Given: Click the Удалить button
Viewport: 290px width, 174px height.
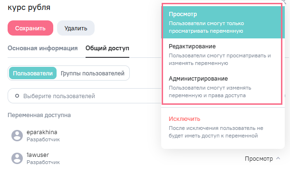Looking at the screenshot, I should [x=76, y=28].
